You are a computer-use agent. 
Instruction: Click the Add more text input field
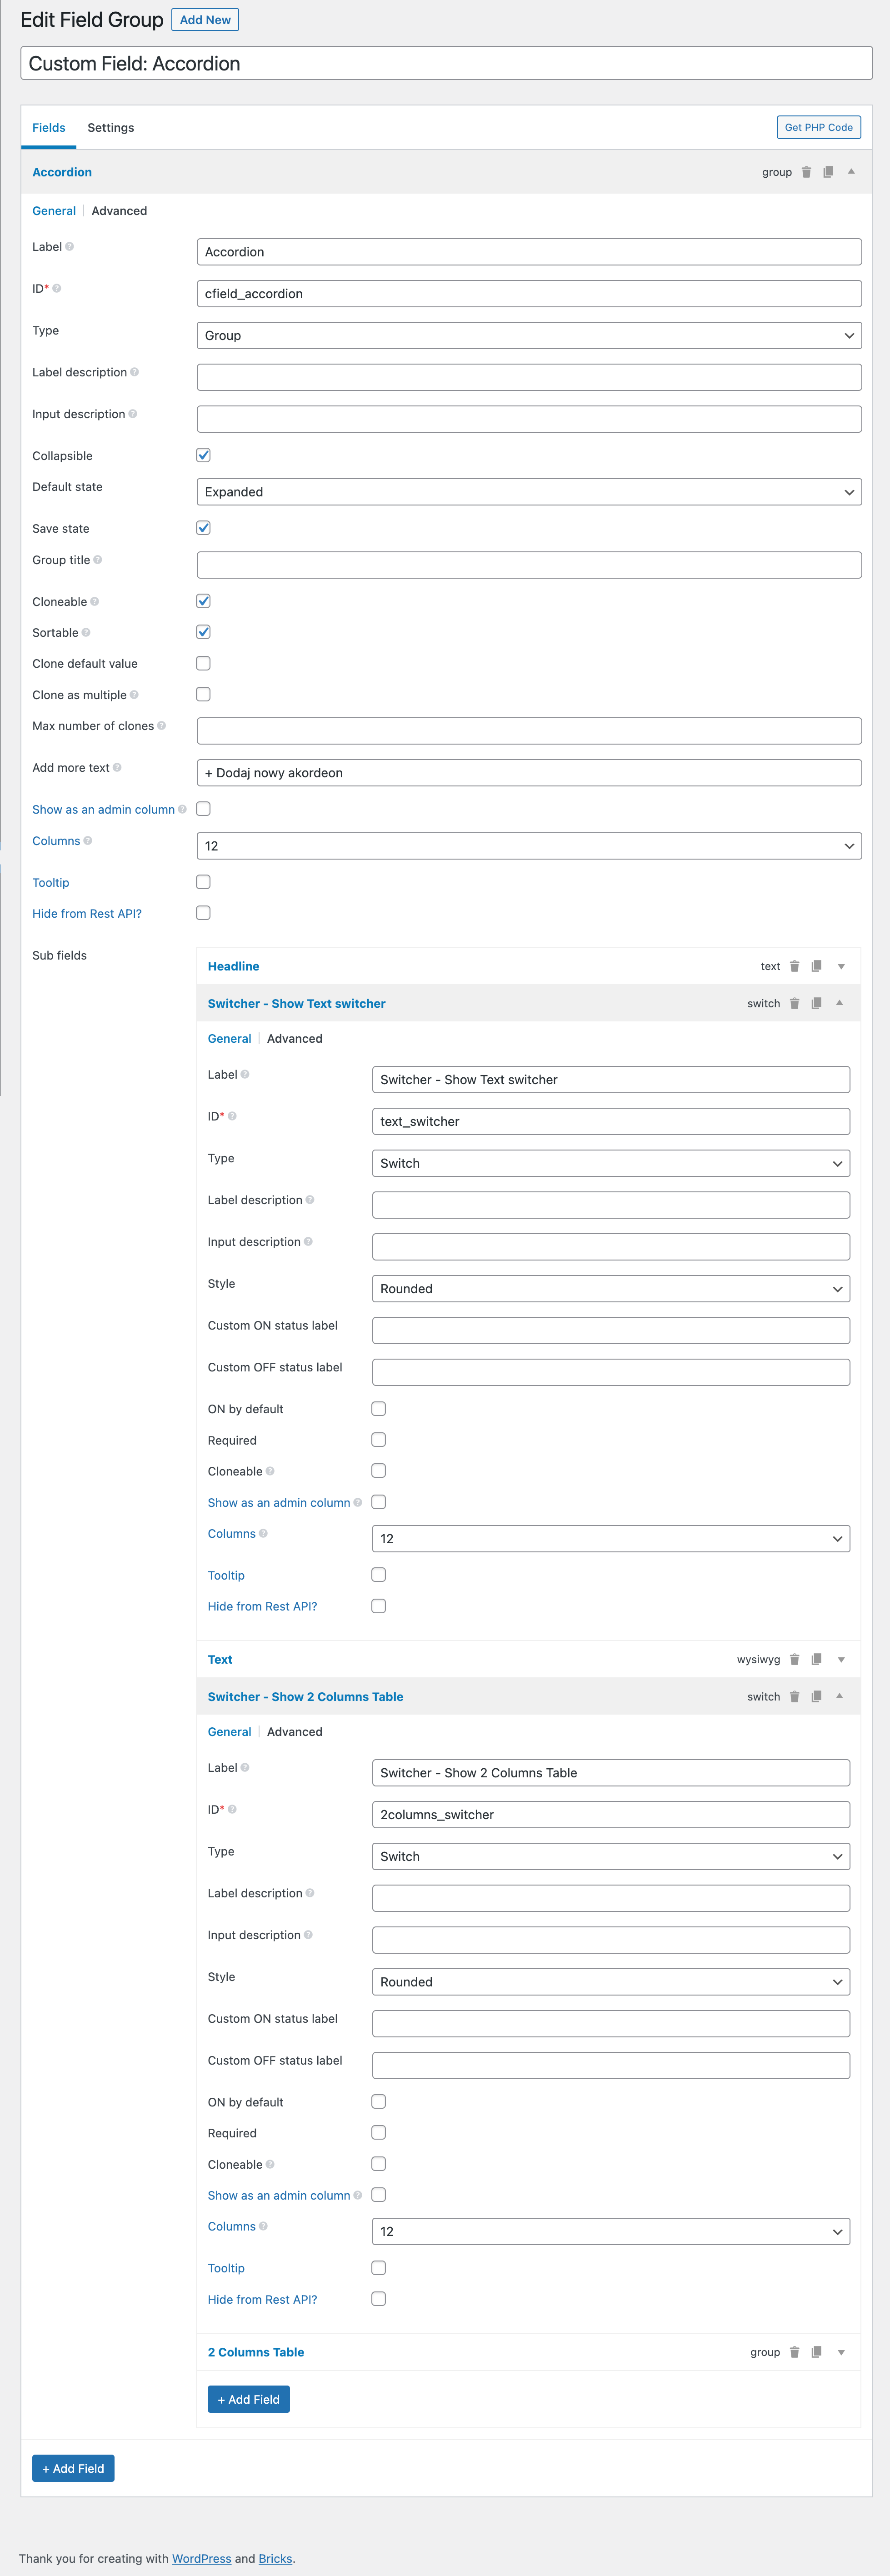(529, 773)
